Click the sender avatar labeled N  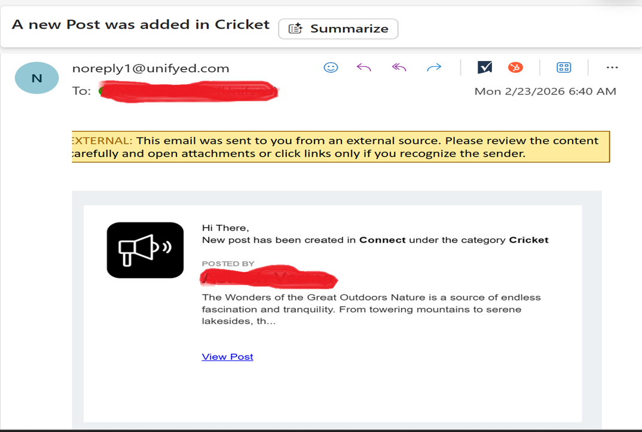37,78
